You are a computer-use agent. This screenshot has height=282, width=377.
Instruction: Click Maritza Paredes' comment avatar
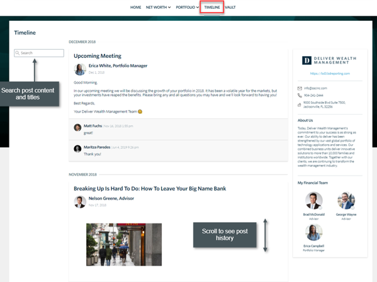click(x=77, y=149)
